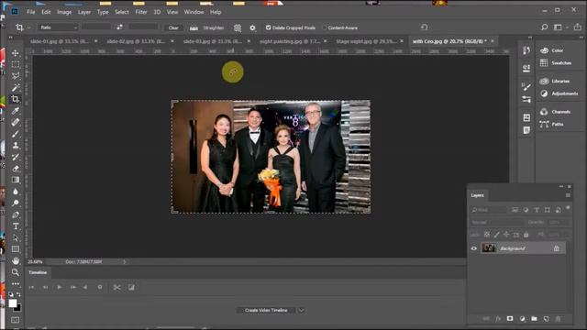Open the Color panel

(552, 50)
